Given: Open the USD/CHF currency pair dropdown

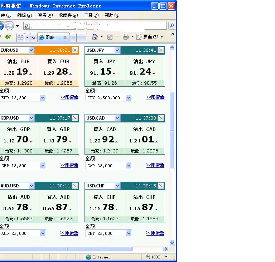Looking at the screenshot, I should [x=117, y=186].
